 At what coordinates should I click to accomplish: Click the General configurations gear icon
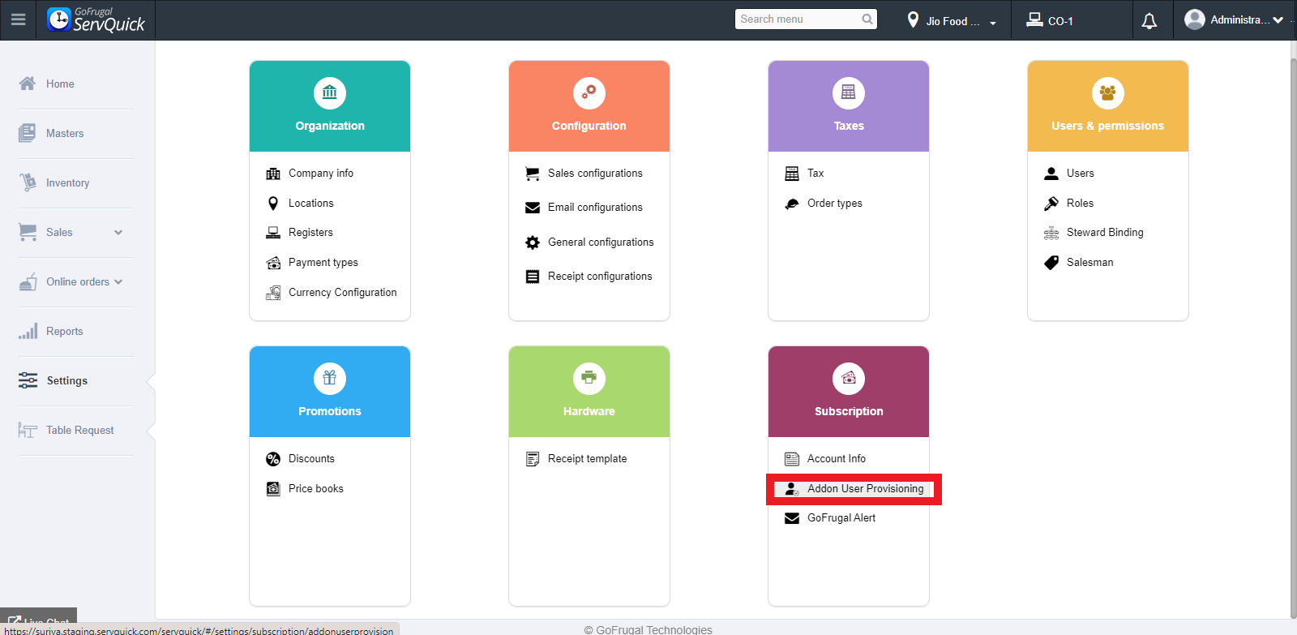[x=533, y=242]
